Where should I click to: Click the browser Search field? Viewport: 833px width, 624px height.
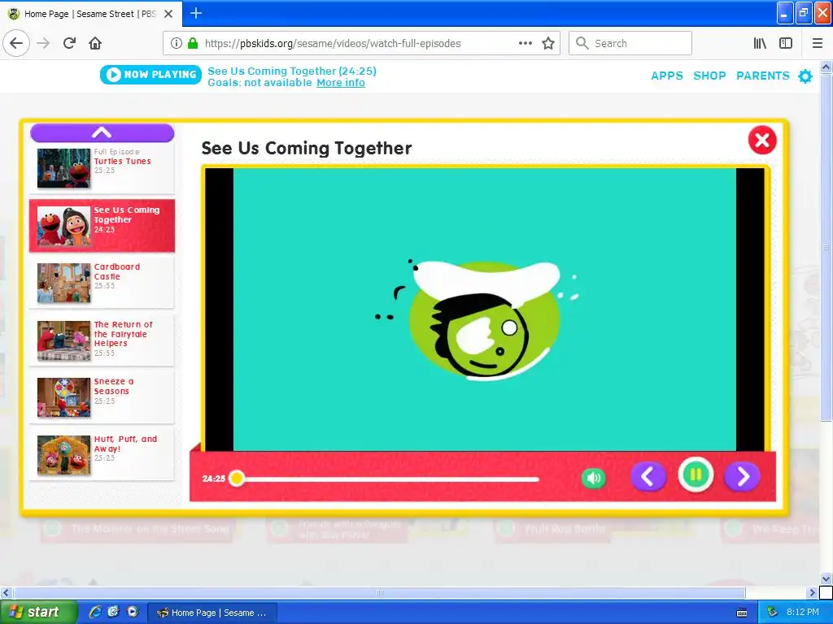pos(630,44)
